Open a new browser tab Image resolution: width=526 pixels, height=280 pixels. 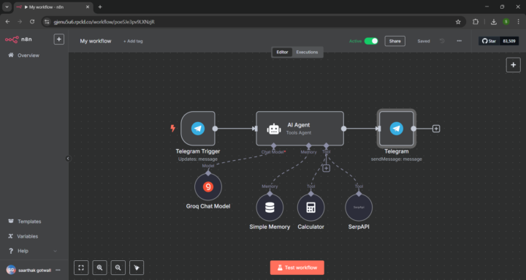coord(100,7)
